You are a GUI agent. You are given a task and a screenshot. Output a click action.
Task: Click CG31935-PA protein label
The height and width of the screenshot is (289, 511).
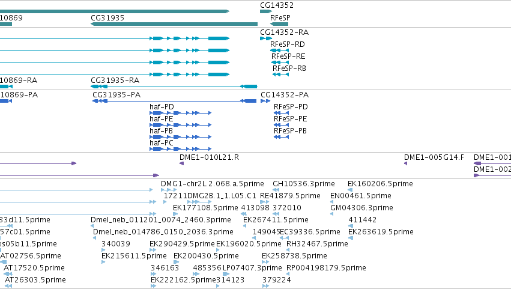[116, 95]
